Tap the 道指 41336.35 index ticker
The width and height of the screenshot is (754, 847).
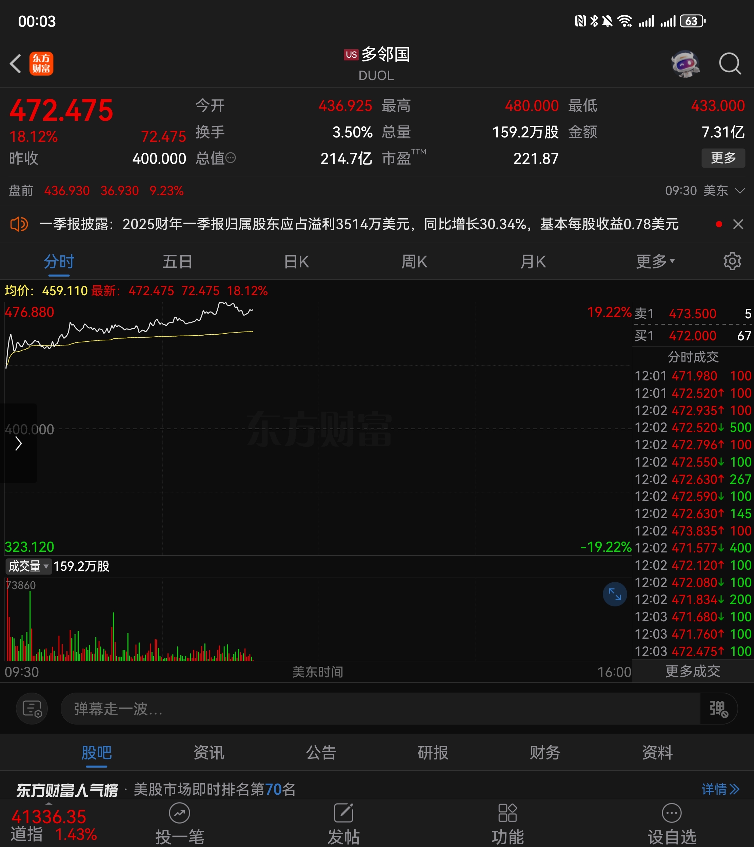point(54,825)
